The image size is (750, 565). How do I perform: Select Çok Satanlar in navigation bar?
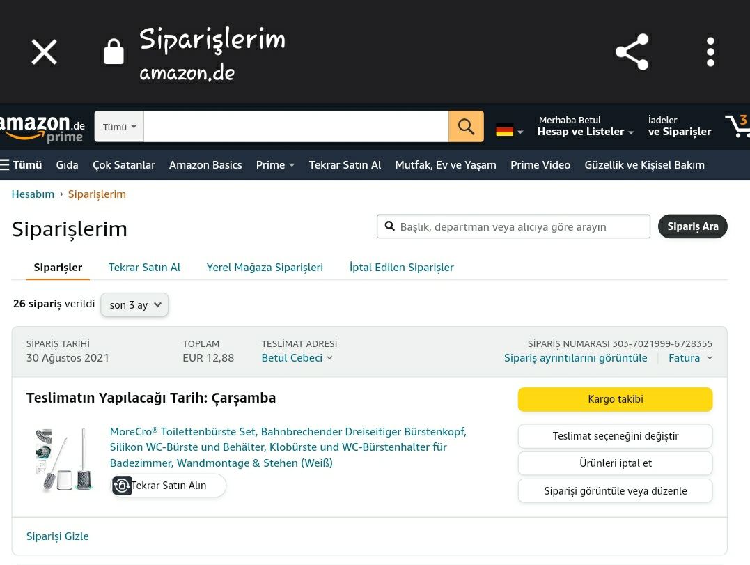[x=124, y=165]
